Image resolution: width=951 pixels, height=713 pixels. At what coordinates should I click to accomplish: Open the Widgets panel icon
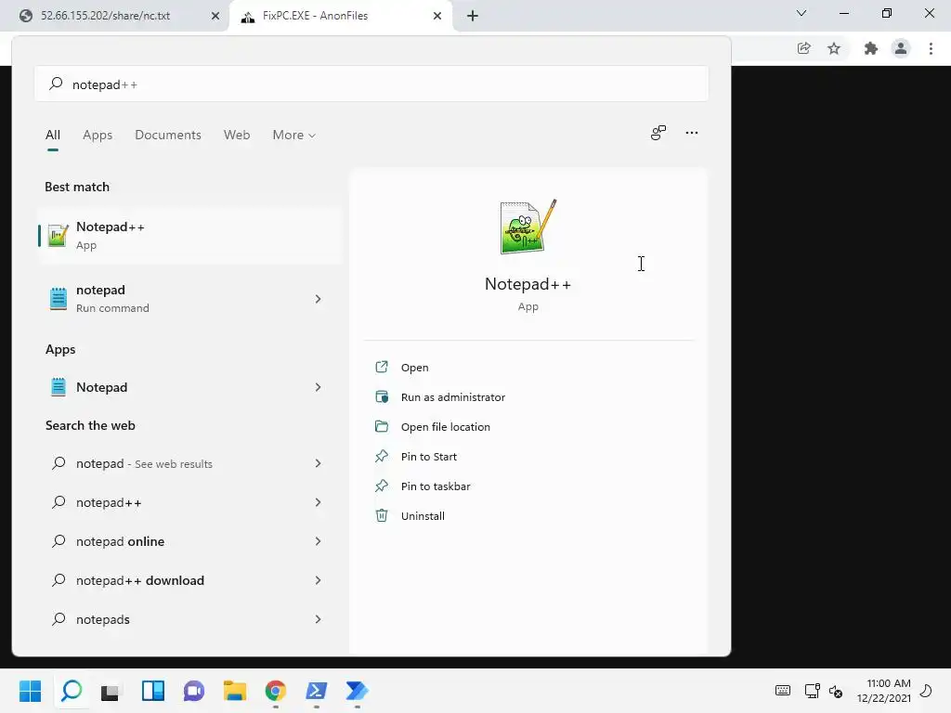153,691
